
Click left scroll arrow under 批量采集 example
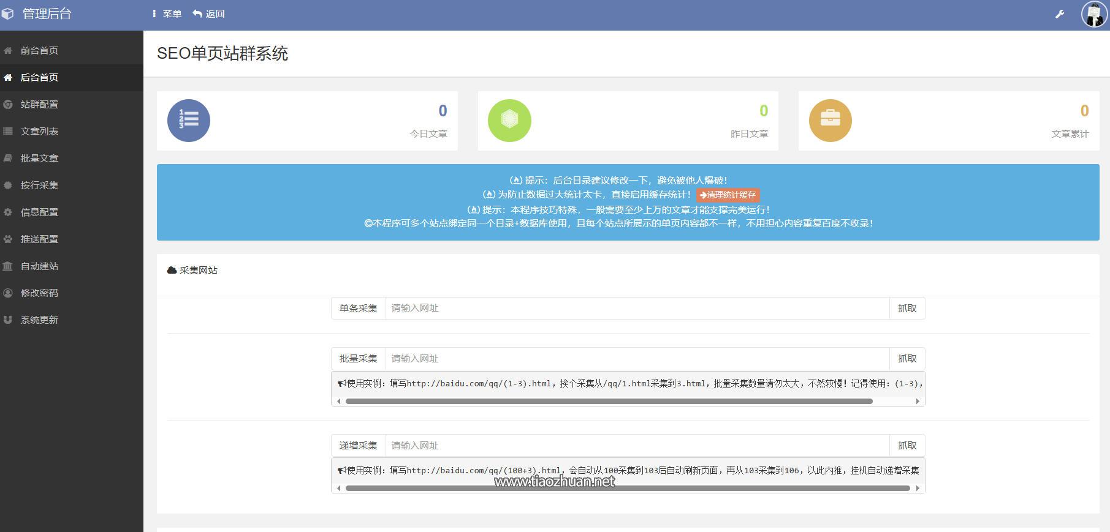(x=339, y=402)
